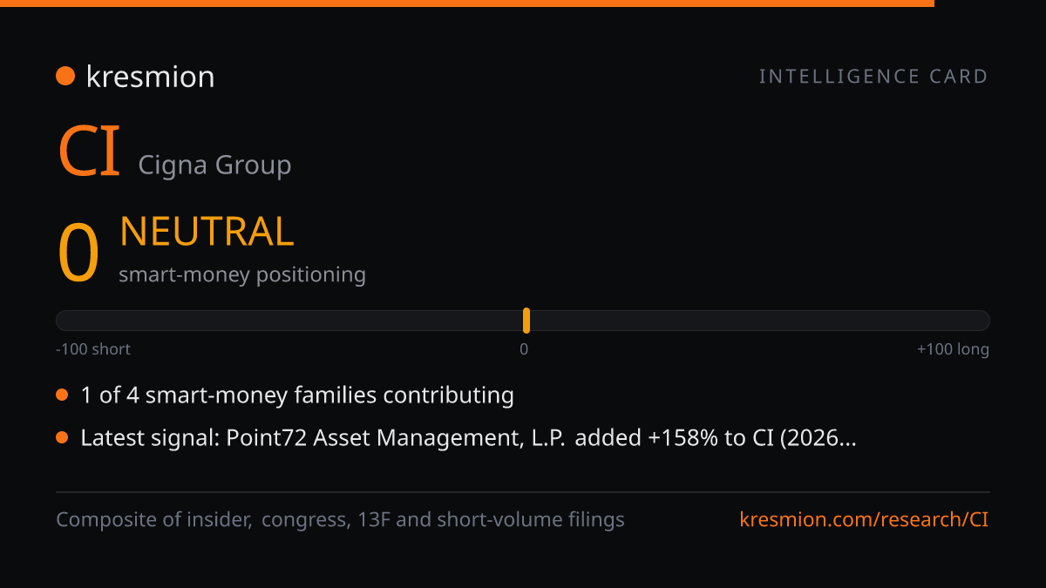Click the smart-money positioning subtitle

242,274
